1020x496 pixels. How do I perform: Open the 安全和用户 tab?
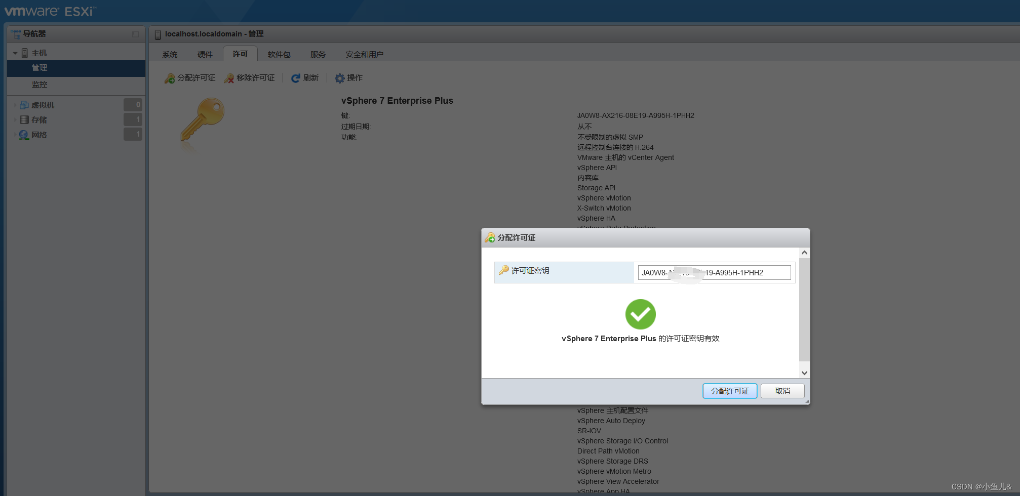(365, 54)
